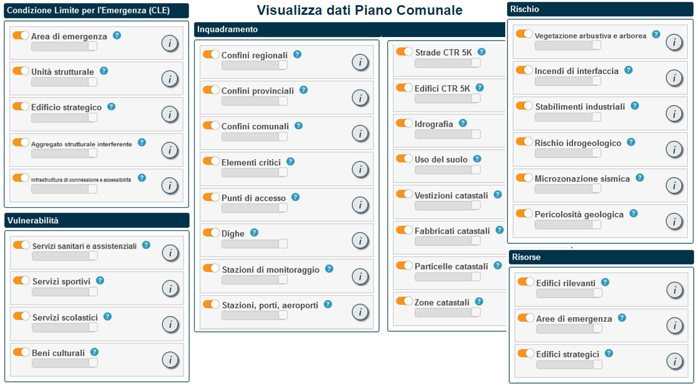Open info for Edifici strategici resource
Image resolution: width=698 pixels, height=388 pixels.
(x=675, y=361)
